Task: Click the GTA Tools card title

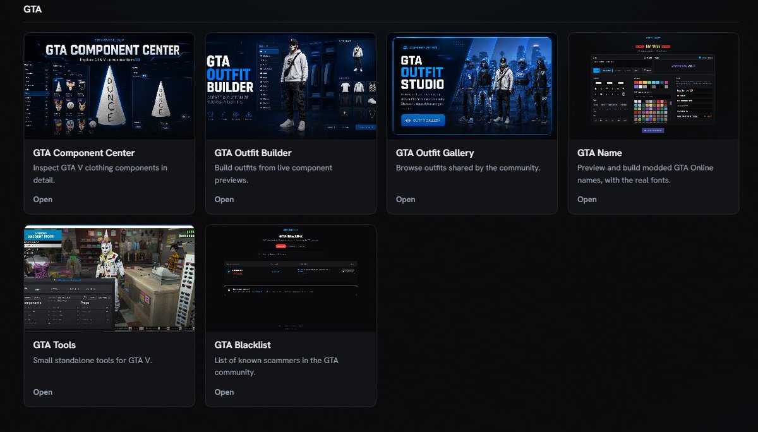Action: tap(54, 345)
